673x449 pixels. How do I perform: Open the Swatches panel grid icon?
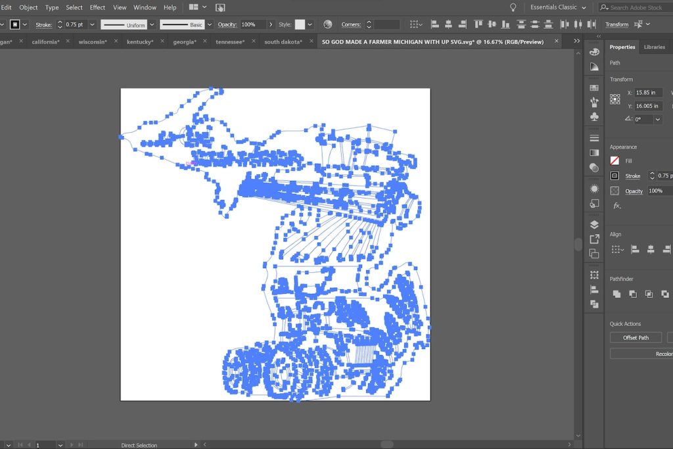[594, 87]
